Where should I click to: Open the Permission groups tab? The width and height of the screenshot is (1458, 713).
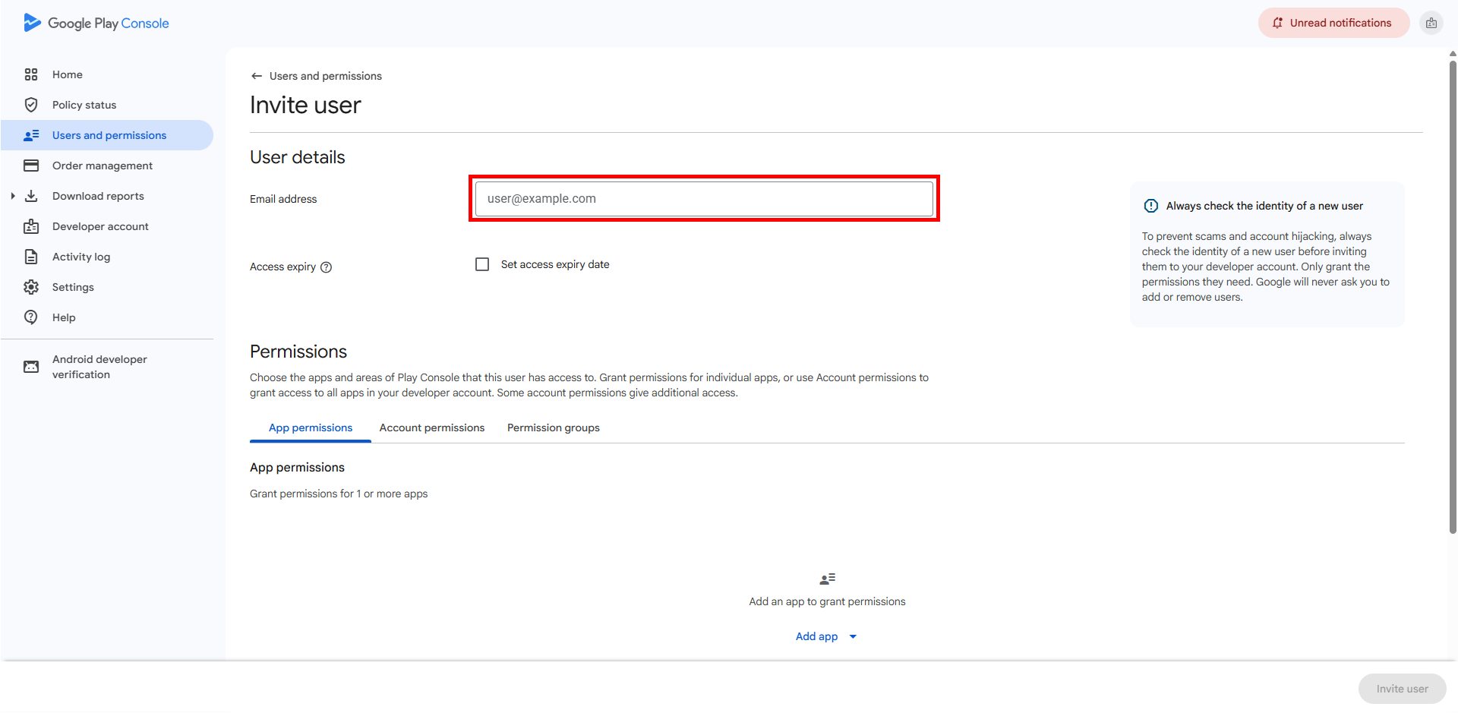554,427
